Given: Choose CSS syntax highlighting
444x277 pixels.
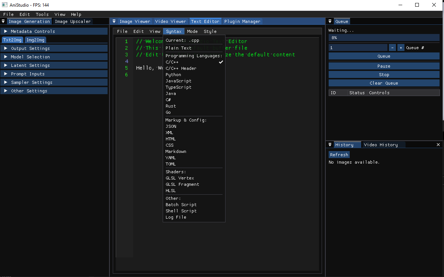Looking at the screenshot, I should click(x=194, y=145).
